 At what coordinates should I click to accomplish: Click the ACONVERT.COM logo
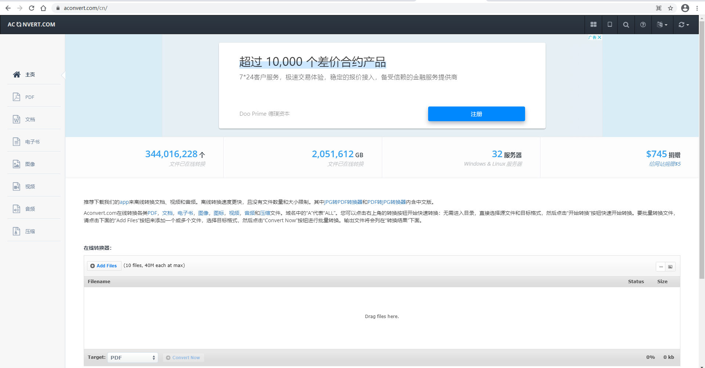31,25
